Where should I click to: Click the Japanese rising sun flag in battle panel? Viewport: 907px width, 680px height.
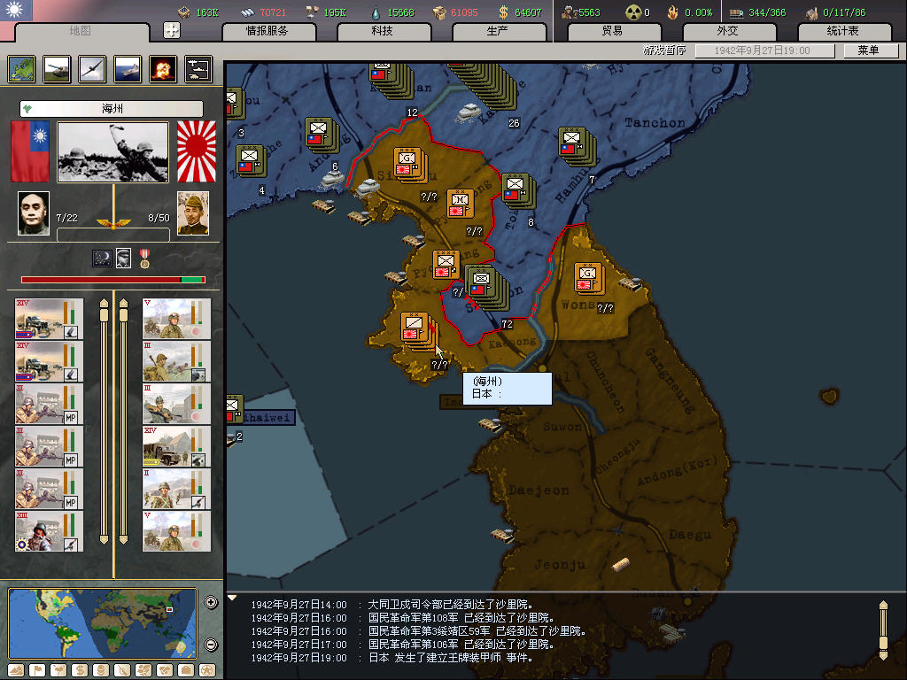pyautogui.click(x=196, y=151)
